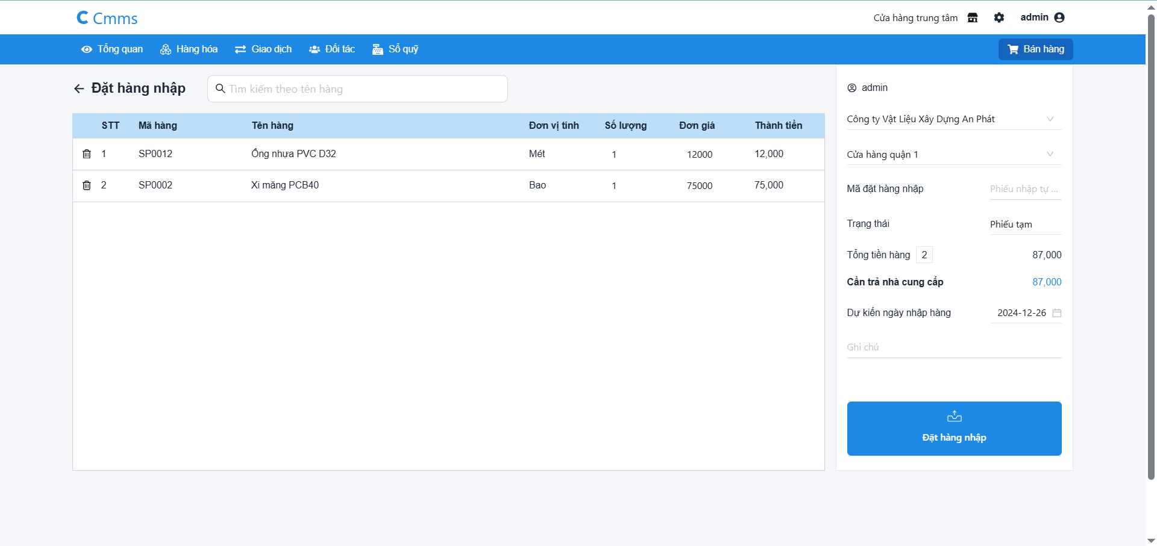
Task: Open the Tổng quan menu
Action: click(x=112, y=49)
